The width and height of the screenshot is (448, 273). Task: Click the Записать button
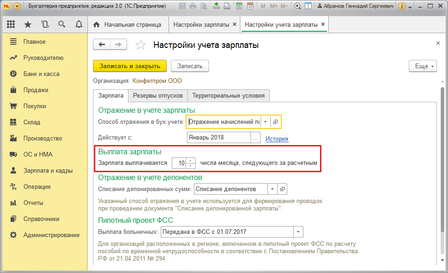[x=190, y=66]
